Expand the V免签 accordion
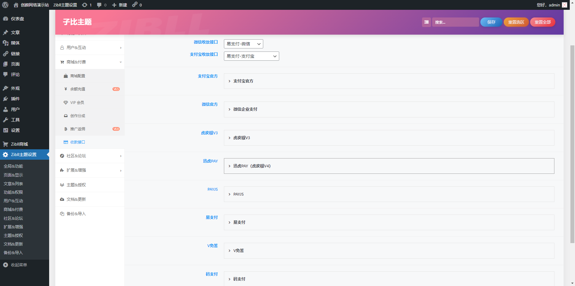Viewport: 575px width, 286px height. click(389, 251)
